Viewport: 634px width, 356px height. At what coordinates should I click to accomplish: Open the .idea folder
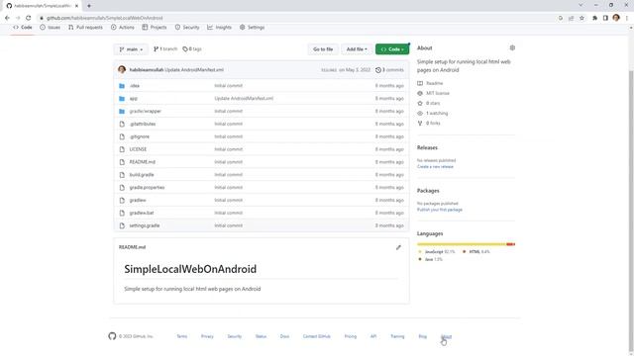[135, 86]
